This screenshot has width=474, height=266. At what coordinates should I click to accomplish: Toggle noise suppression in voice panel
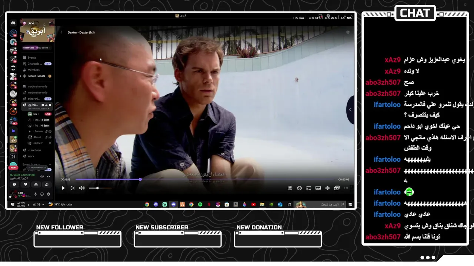43,176
